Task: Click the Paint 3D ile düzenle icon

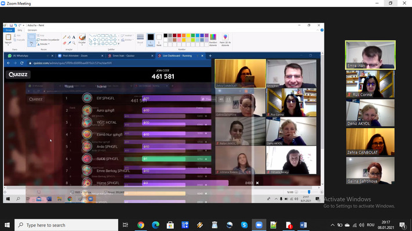Action: pyautogui.click(x=225, y=39)
